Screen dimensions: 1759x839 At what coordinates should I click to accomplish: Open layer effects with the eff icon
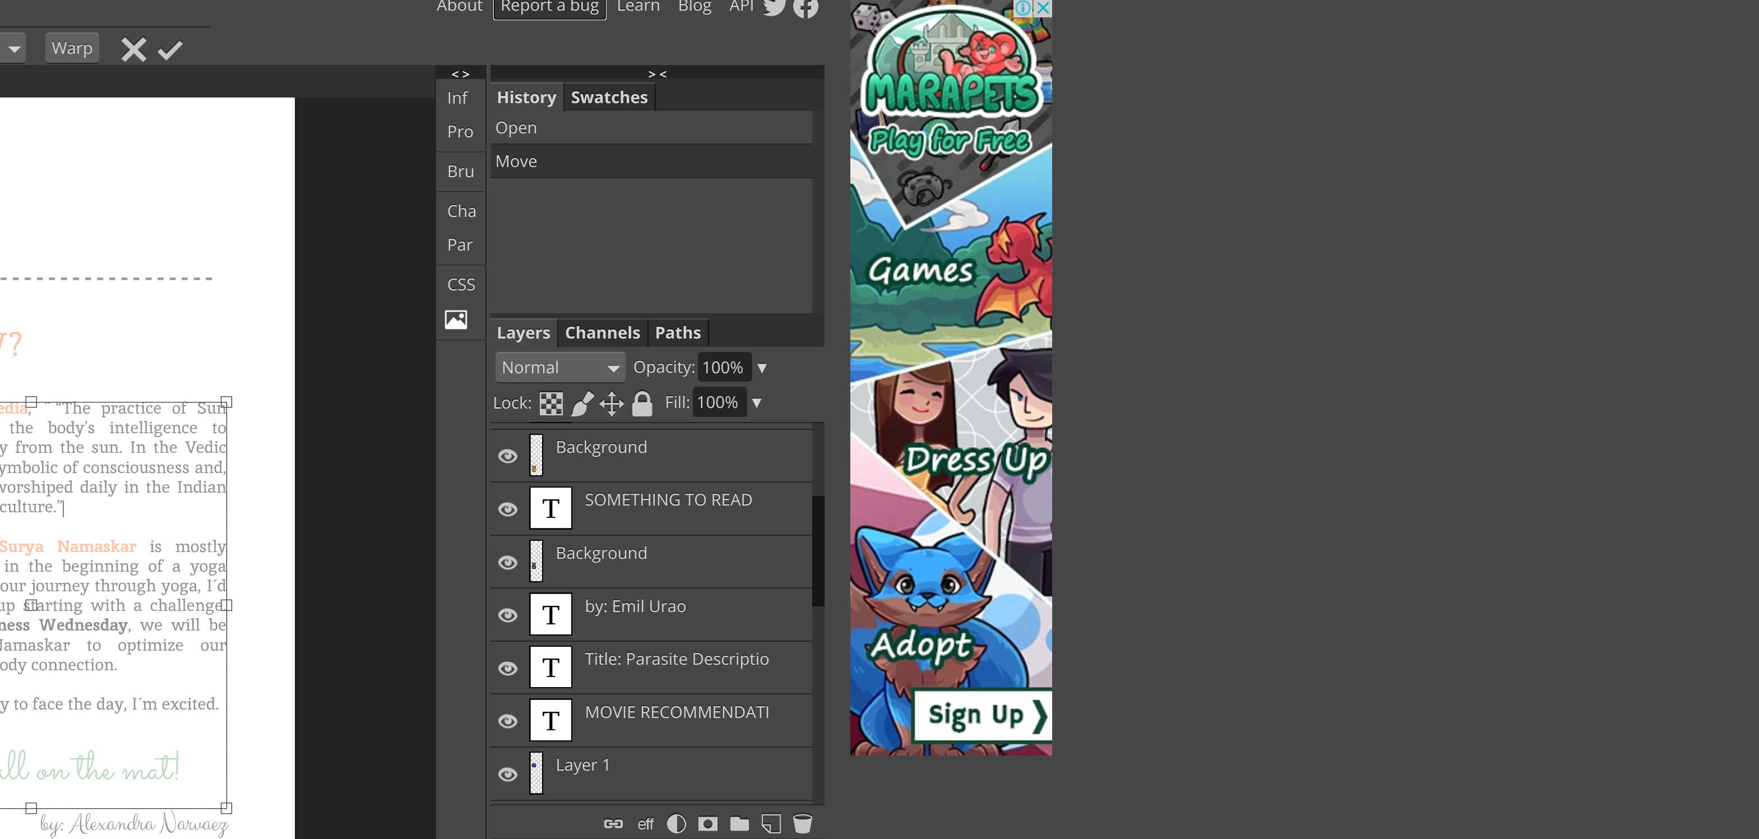[644, 823]
